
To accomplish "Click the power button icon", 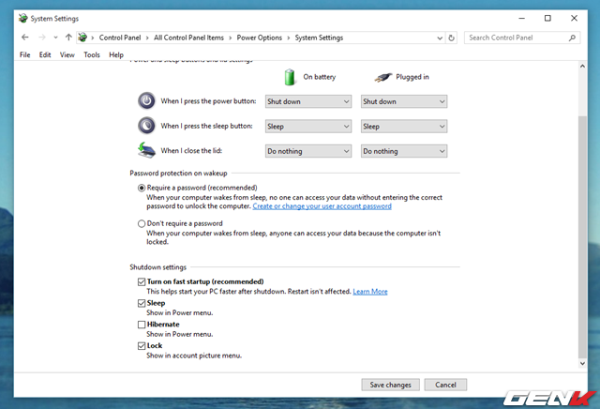I will pyautogui.click(x=146, y=100).
